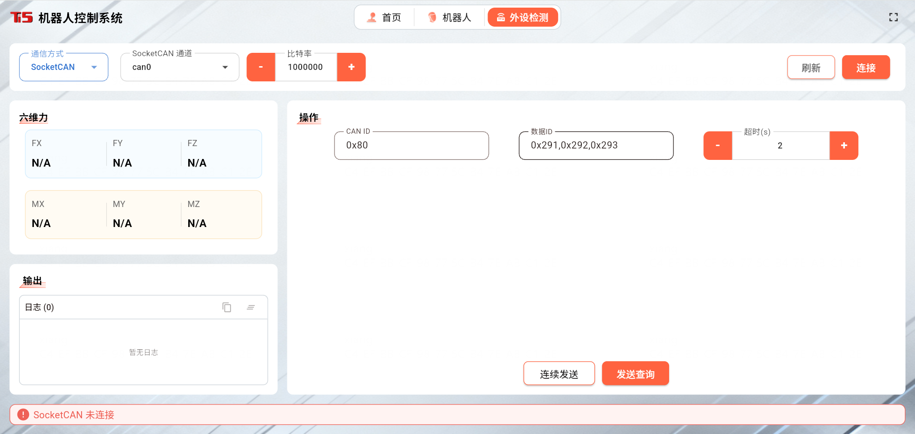Image resolution: width=915 pixels, height=434 pixels.
Task: Open the 通信方式 SocketCAN dropdown
Action: (x=64, y=67)
